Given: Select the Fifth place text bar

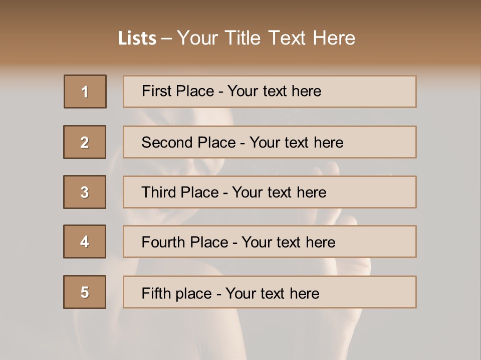Looking at the screenshot, I should pyautogui.click(x=270, y=292).
